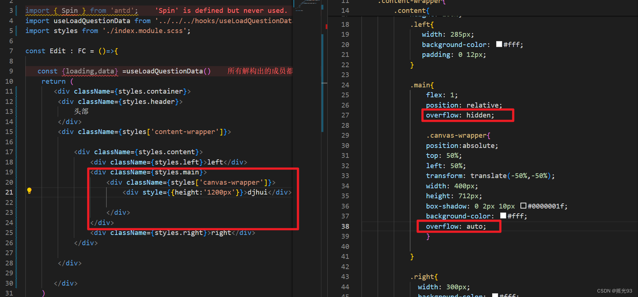The width and height of the screenshot is (638, 297).
Task: Click the "'Spin' is defined but never used" error message
Action: tap(221, 11)
